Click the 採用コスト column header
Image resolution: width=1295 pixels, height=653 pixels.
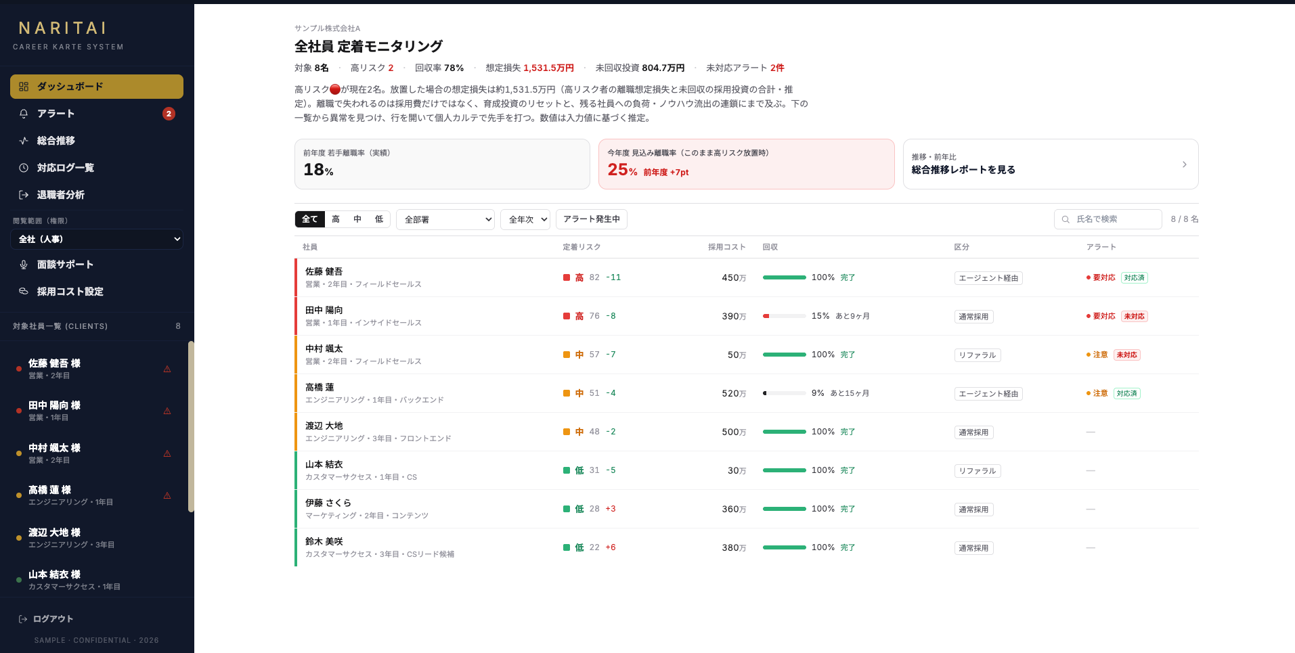click(726, 247)
